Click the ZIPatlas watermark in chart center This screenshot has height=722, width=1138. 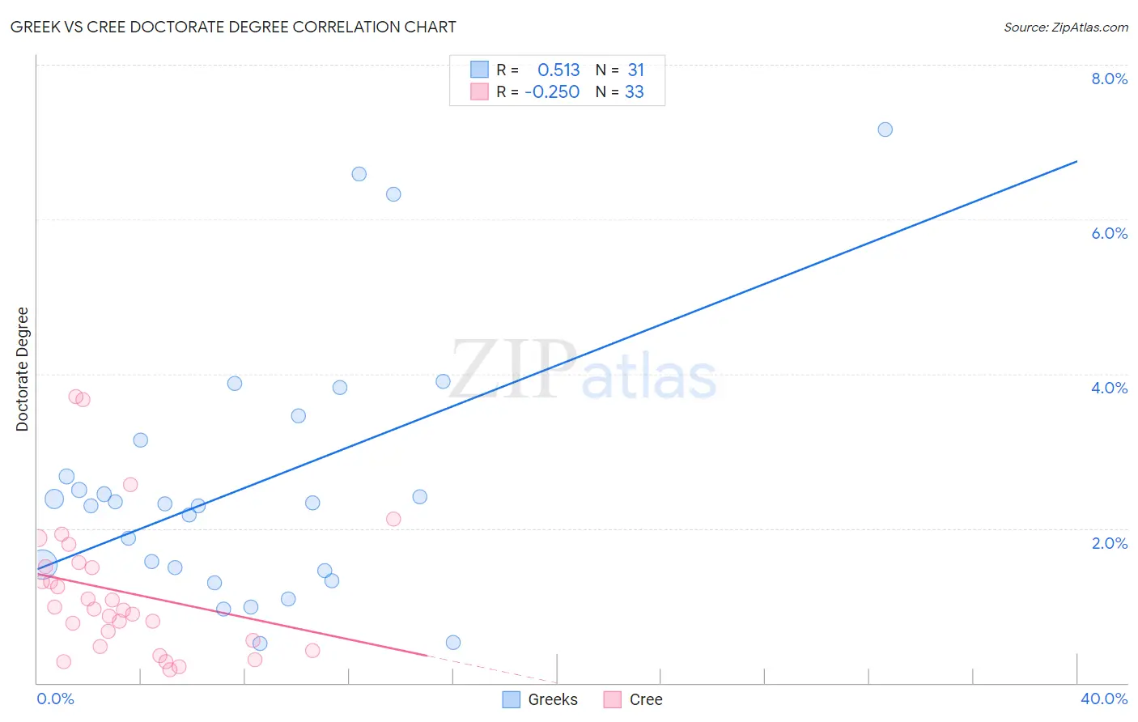click(584, 370)
